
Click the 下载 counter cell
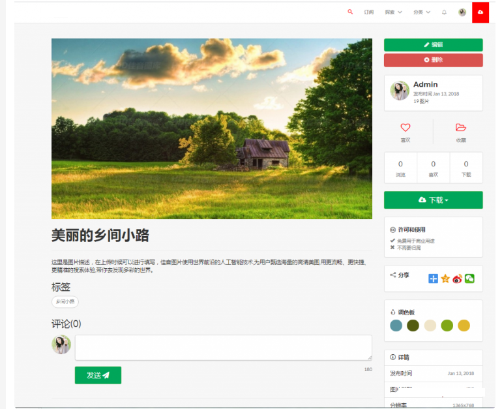click(466, 168)
